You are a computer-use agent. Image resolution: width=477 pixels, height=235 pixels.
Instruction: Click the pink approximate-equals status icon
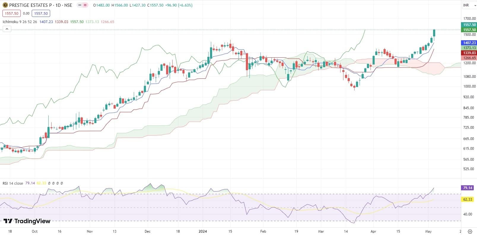85,5
